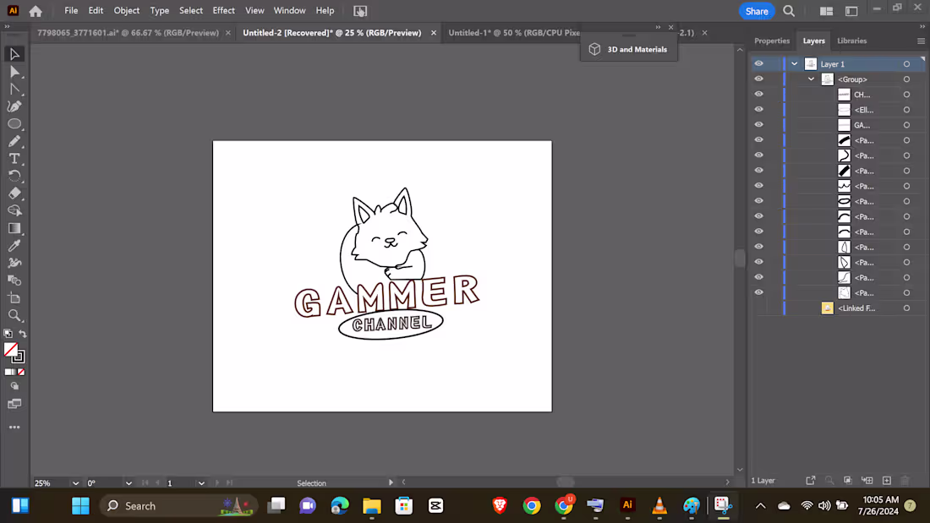Open the Effect menu

click(223, 11)
